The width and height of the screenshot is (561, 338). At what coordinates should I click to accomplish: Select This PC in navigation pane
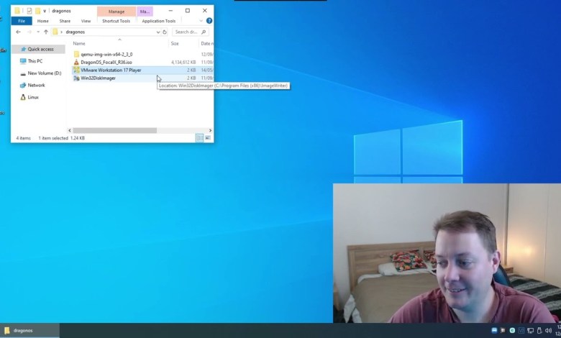click(35, 61)
